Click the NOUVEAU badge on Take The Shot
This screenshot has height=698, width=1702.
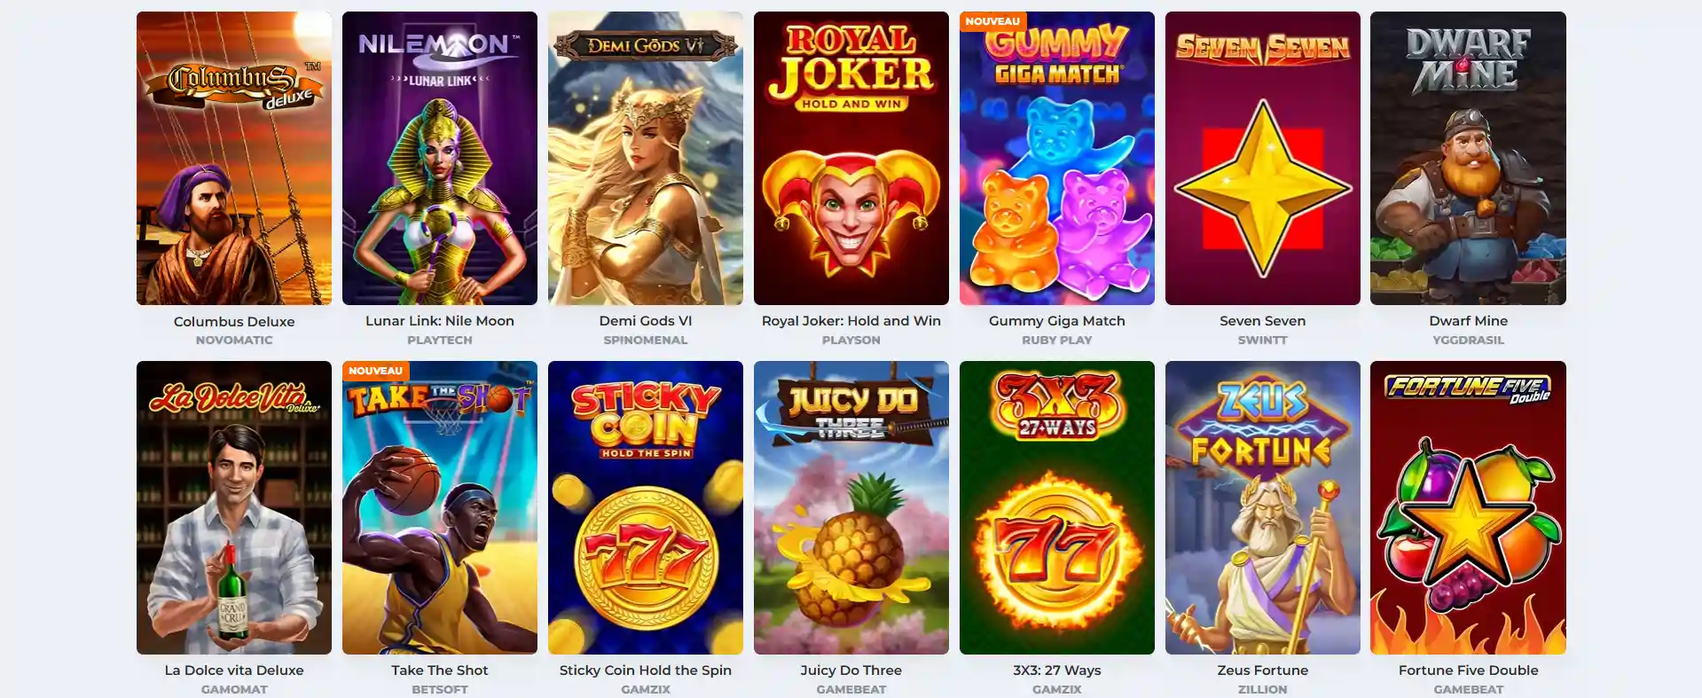coord(375,371)
